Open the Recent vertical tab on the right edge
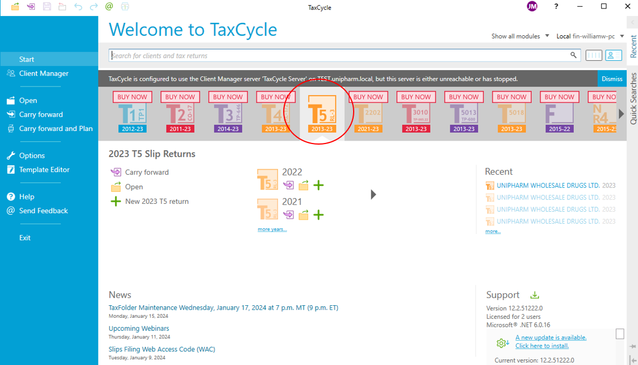 633,46
